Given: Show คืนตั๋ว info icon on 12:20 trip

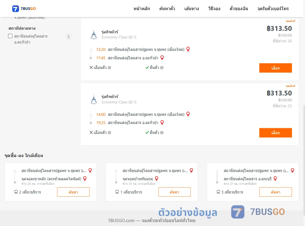Looking at the screenshot, I should (162, 68).
